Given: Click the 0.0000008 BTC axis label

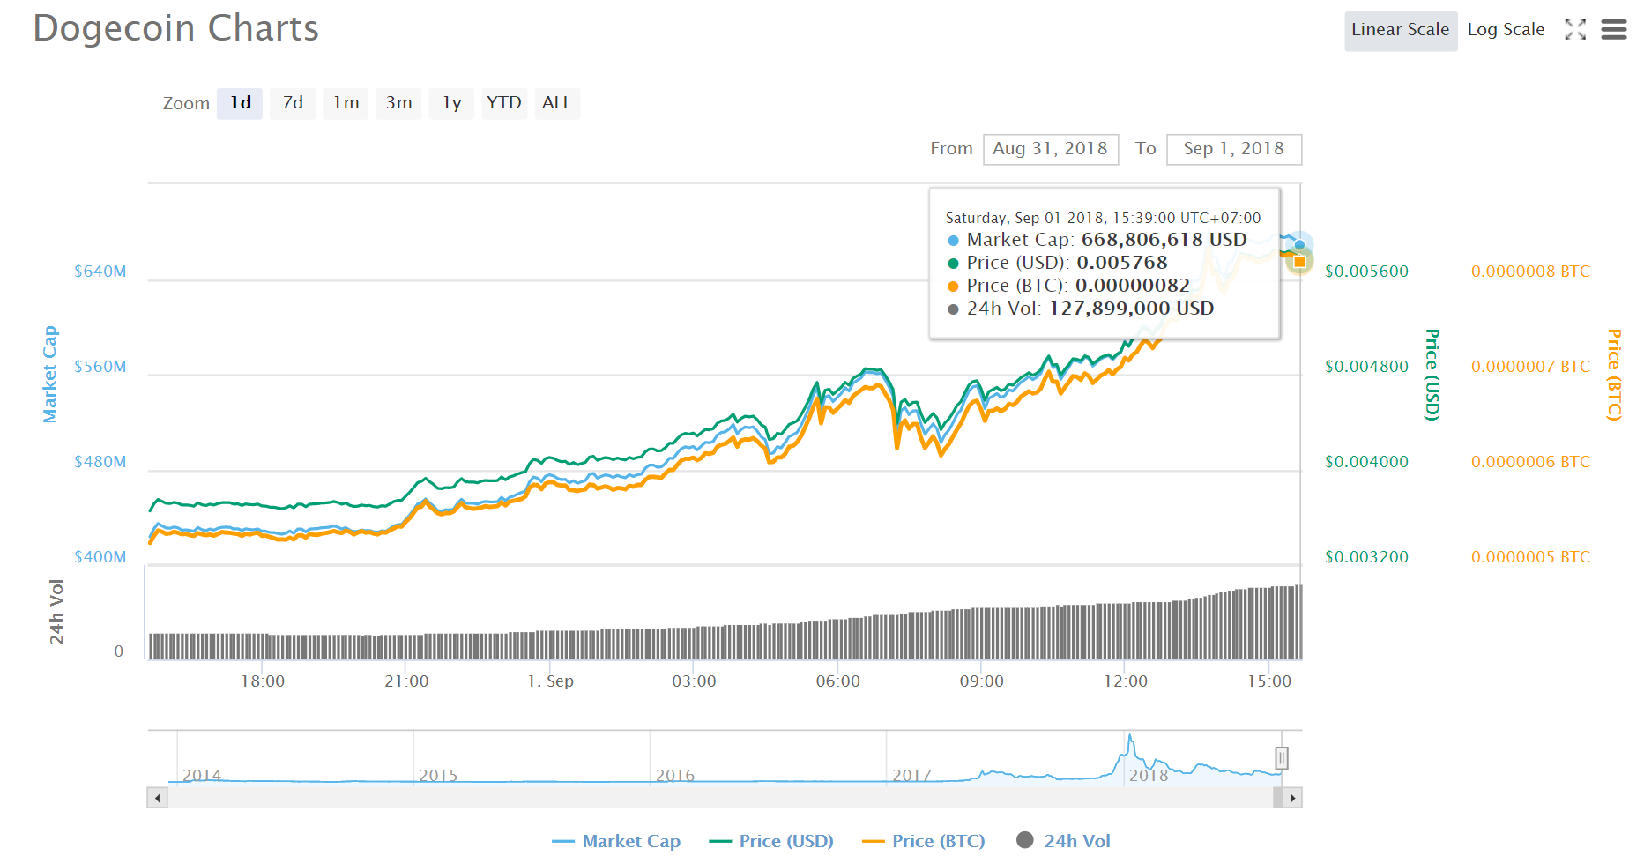Looking at the screenshot, I should 1530,272.
